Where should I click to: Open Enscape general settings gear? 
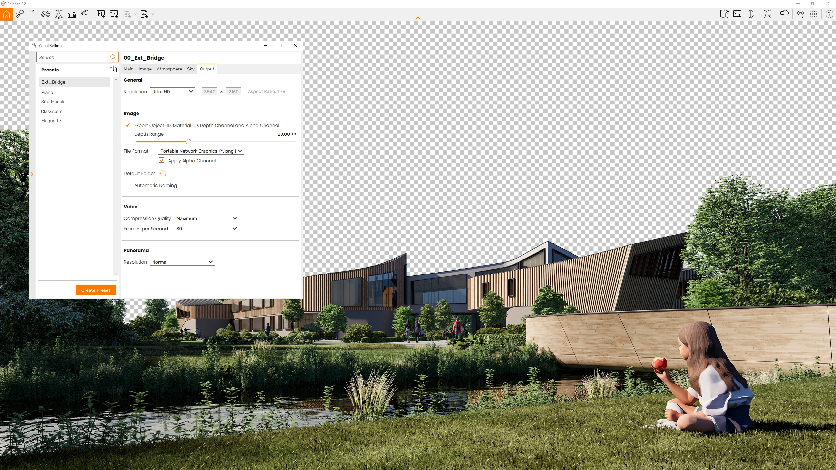(813, 14)
